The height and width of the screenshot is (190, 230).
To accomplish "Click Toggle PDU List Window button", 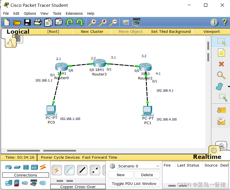I will (134, 183).
